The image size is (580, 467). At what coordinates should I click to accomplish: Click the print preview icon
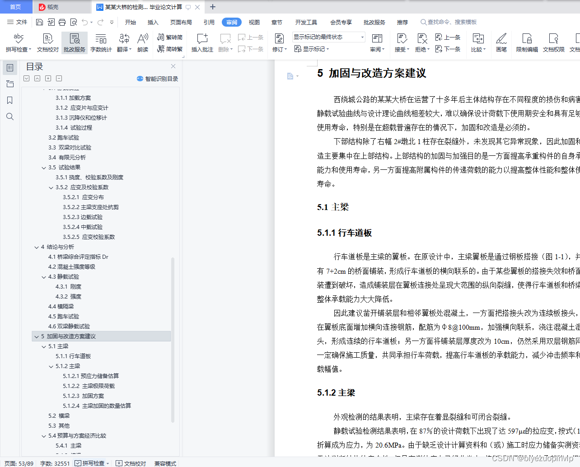click(x=73, y=22)
